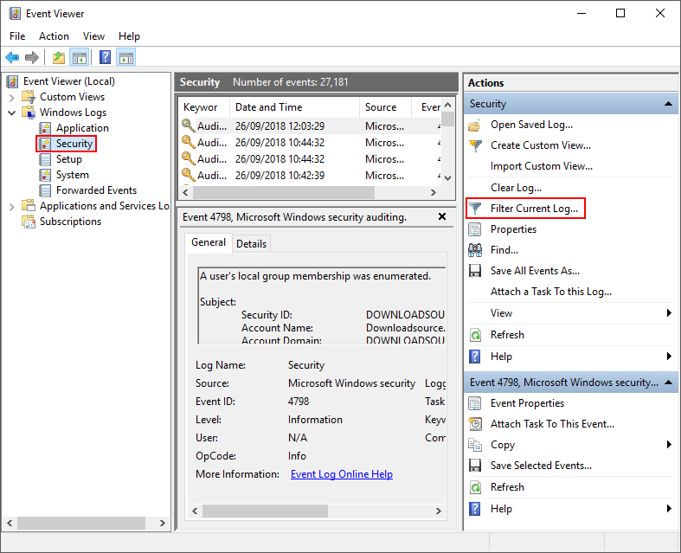Viewport: 681px width, 553px height.
Task: Select the Security log tree item
Action: click(74, 144)
